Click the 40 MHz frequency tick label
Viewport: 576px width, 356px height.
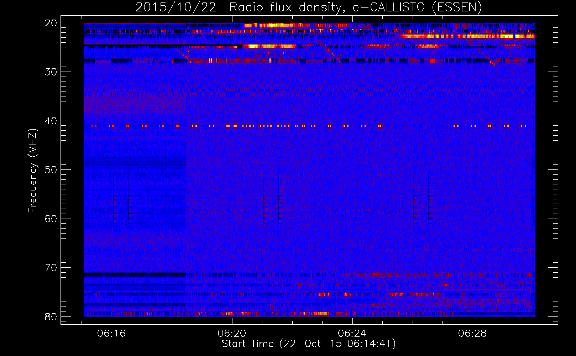51,121
